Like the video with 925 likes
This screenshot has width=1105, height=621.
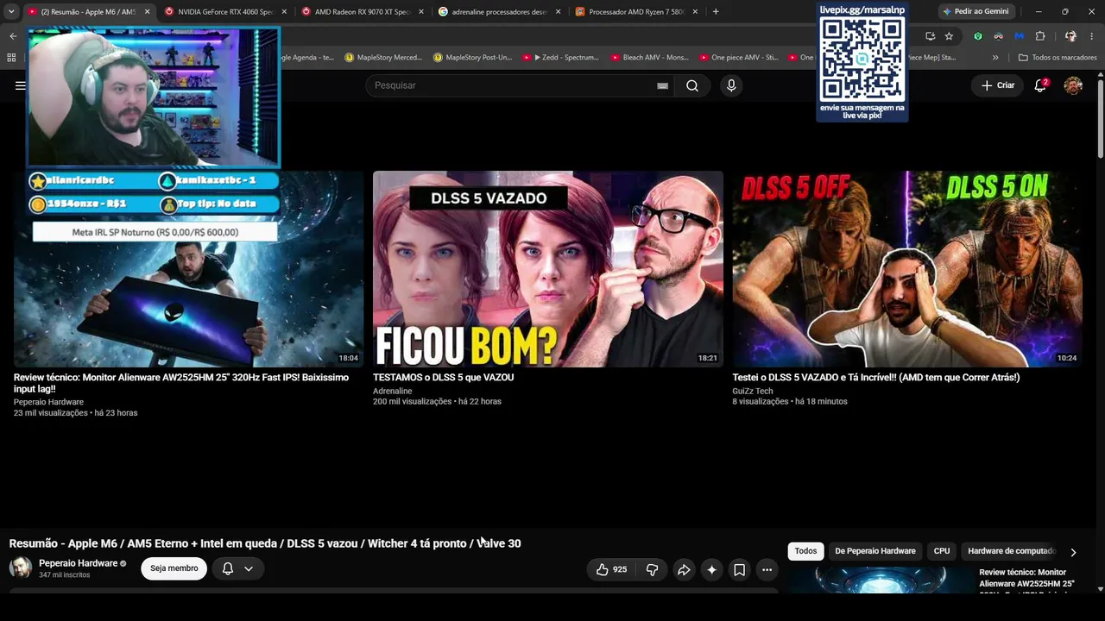pyautogui.click(x=612, y=569)
